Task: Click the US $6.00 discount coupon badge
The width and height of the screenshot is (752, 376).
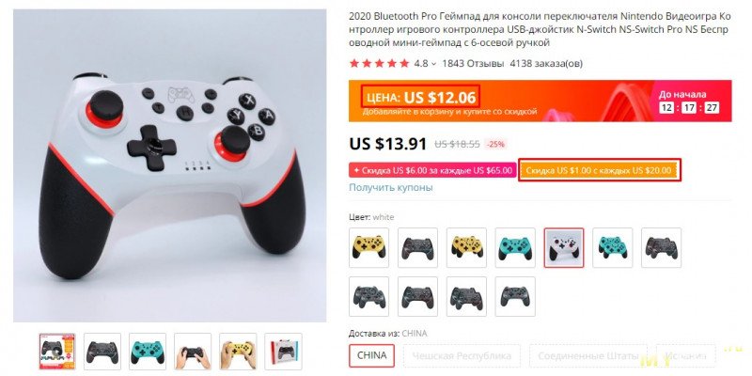Action: pos(432,170)
